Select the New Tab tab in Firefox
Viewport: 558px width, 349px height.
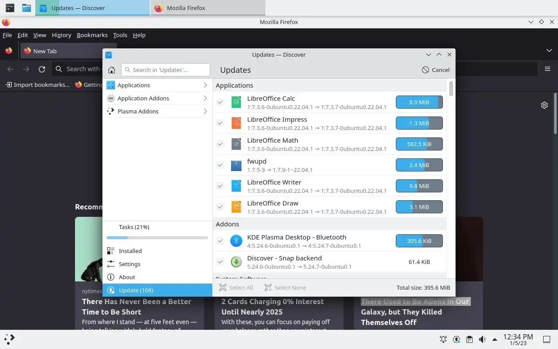pos(68,51)
